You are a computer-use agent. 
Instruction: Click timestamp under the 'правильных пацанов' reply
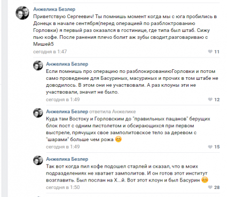pyautogui.click(x=63, y=147)
